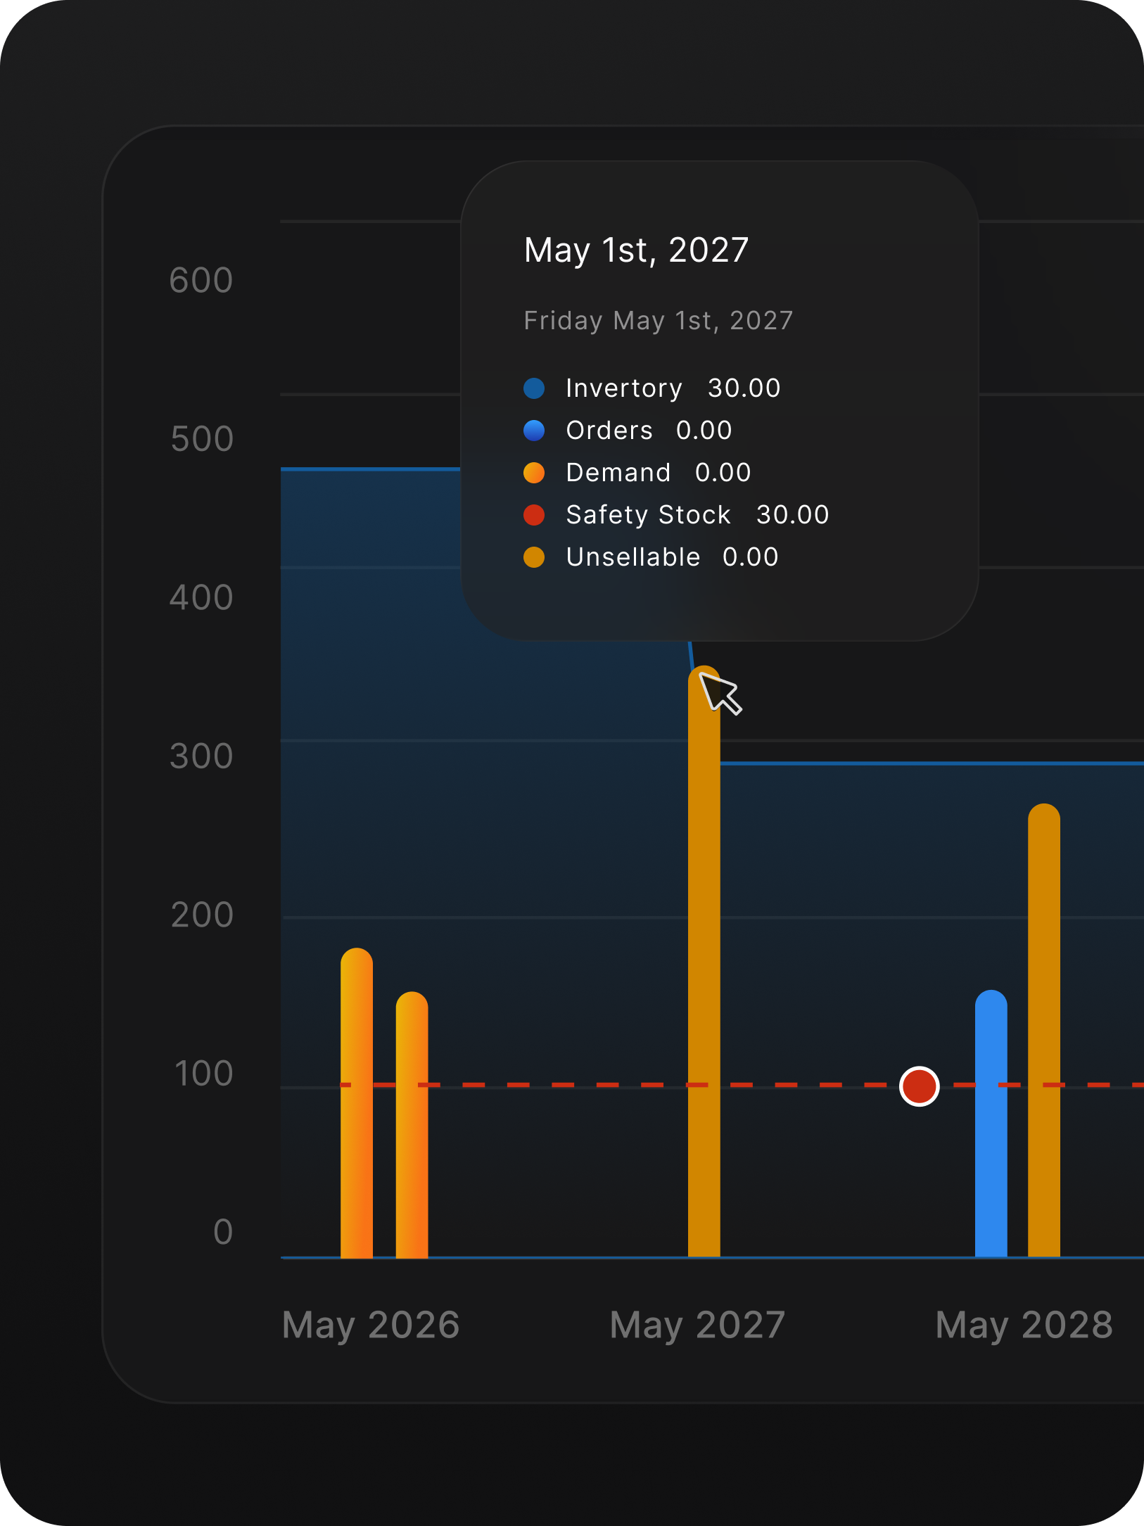Click the Safety Stock 30.00 value
1144x1526 pixels.
[792, 515]
